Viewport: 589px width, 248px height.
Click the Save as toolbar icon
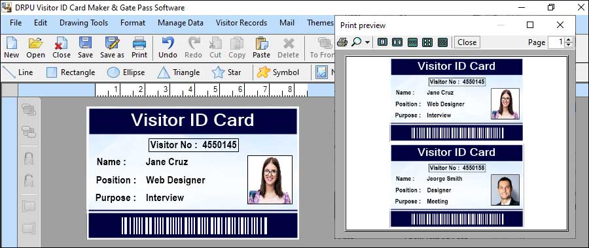[112, 48]
